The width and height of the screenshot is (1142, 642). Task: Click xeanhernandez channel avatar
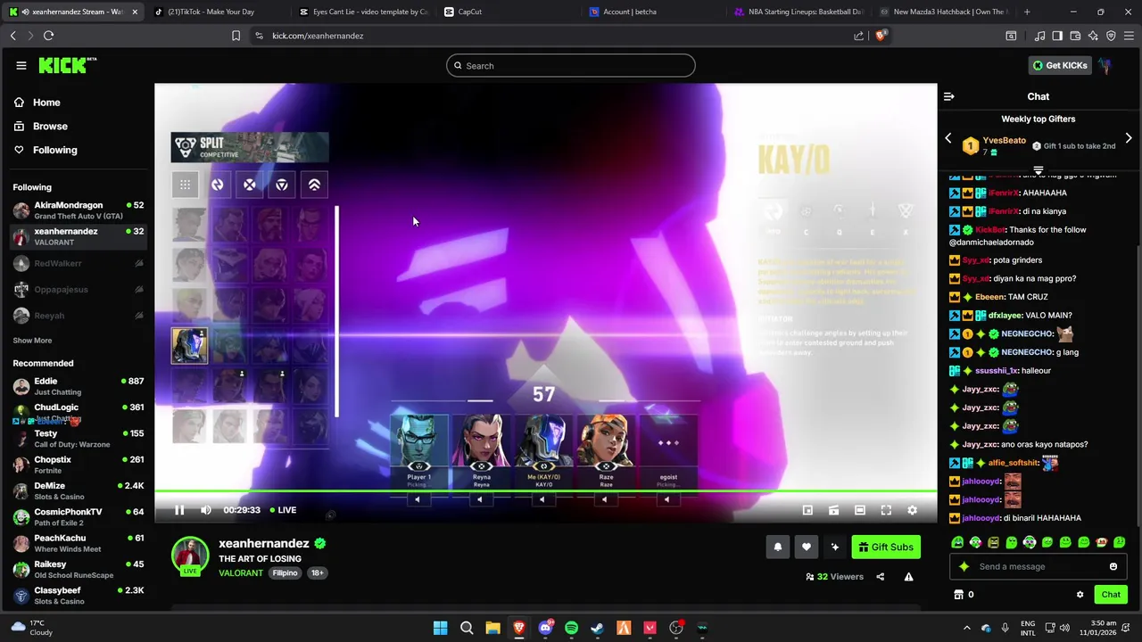[189, 556]
